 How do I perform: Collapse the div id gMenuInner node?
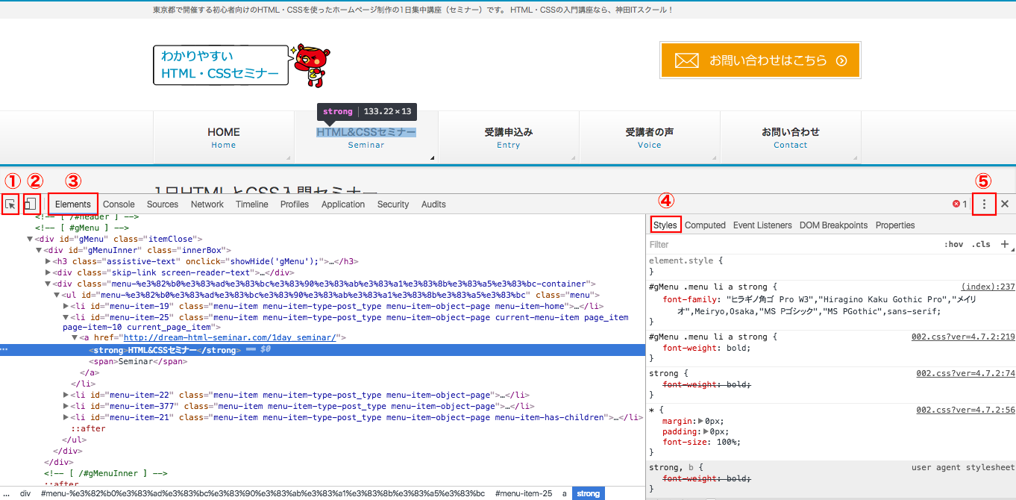tap(39, 250)
